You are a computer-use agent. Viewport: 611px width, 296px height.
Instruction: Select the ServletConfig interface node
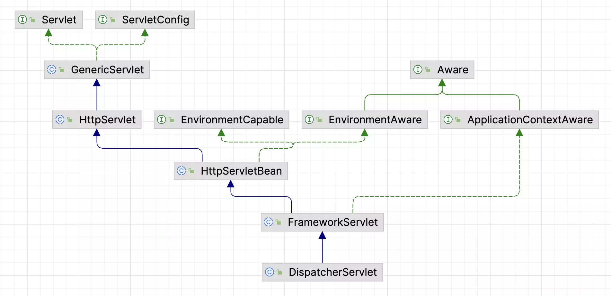pyautogui.click(x=145, y=20)
